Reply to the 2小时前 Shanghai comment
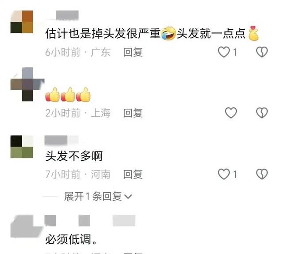 point(133,113)
